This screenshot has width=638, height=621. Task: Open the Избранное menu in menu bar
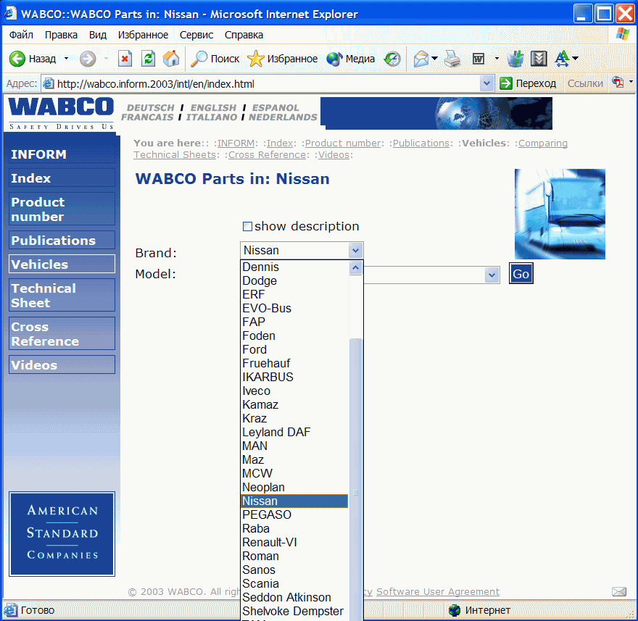pyautogui.click(x=144, y=35)
